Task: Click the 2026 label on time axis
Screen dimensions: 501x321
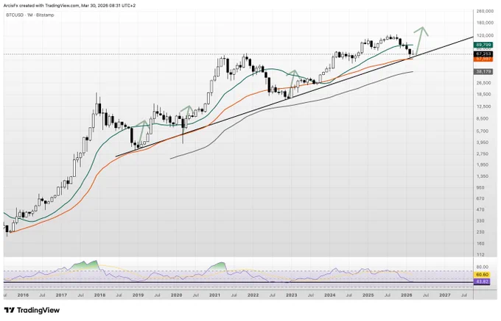Action: click(407, 295)
